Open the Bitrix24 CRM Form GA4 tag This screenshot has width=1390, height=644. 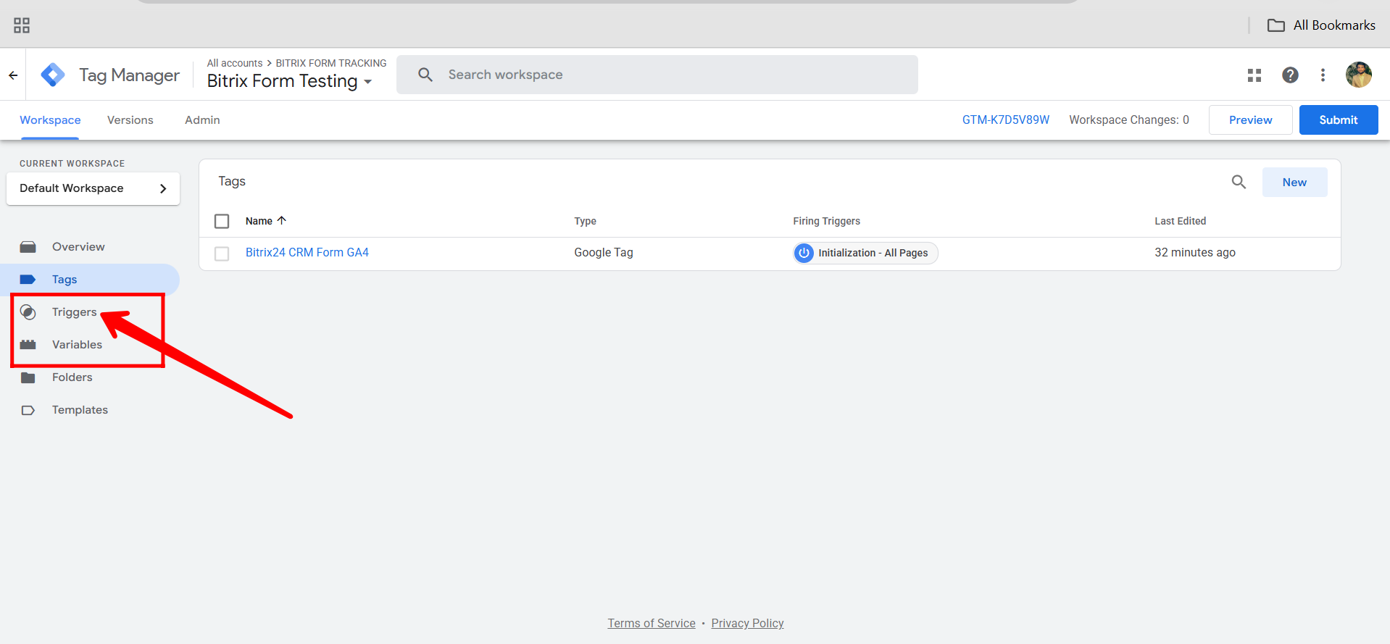click(x=307, y=253)
